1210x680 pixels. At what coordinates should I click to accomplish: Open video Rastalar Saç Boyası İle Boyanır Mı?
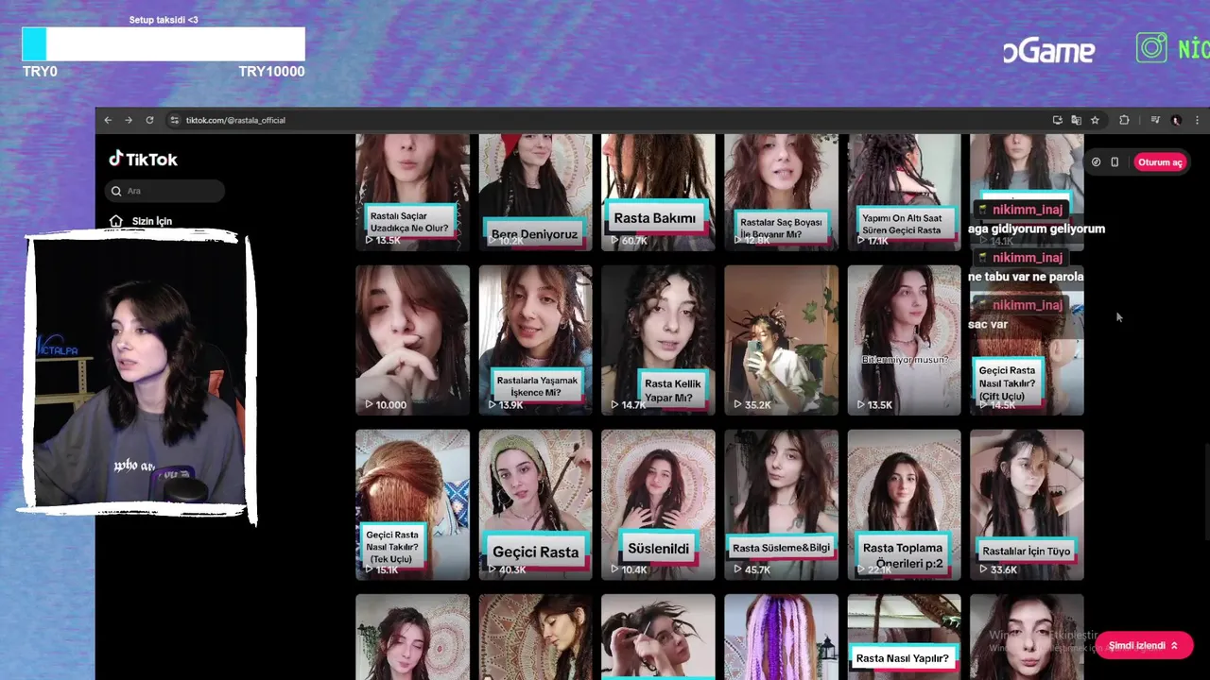coord(781,192)
